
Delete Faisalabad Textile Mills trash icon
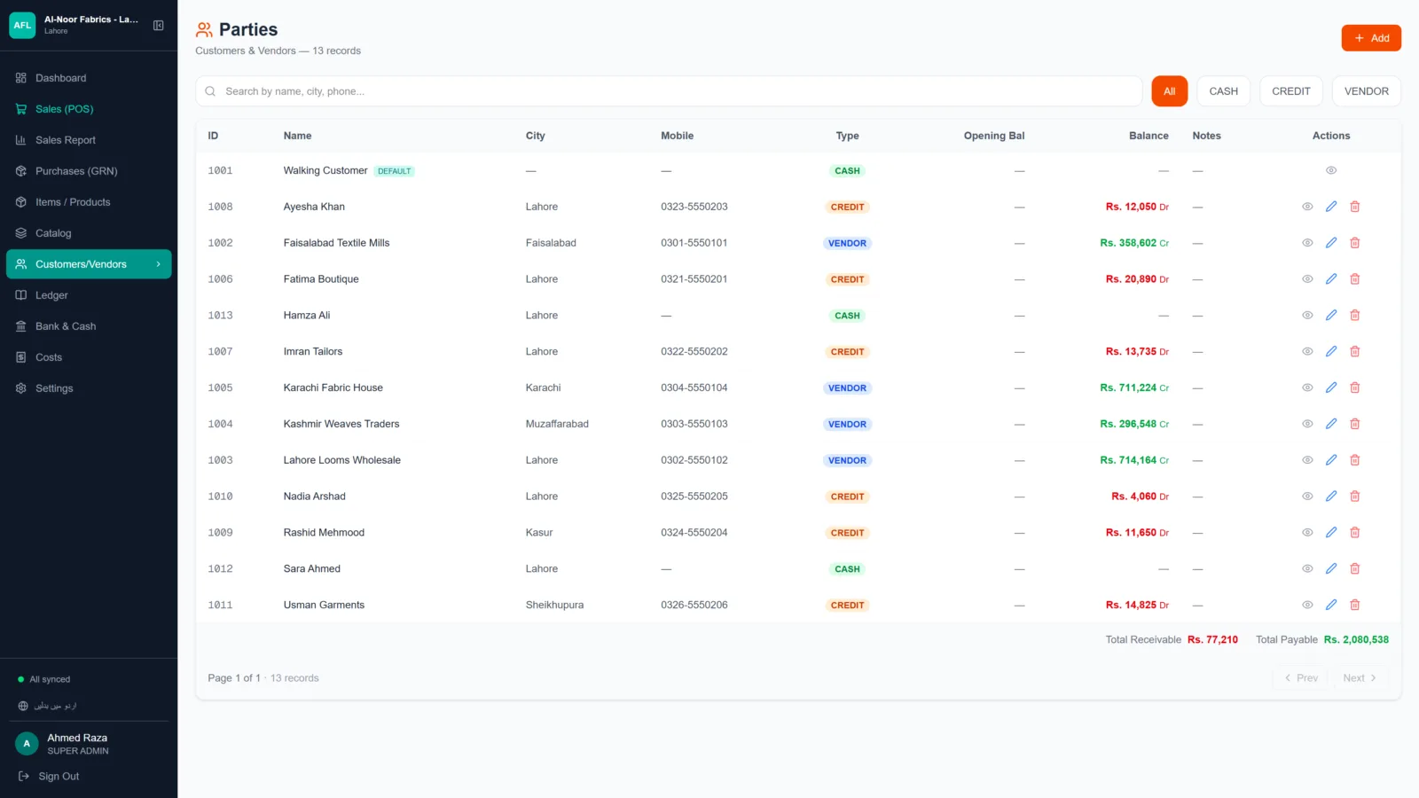coord(1355,243)
